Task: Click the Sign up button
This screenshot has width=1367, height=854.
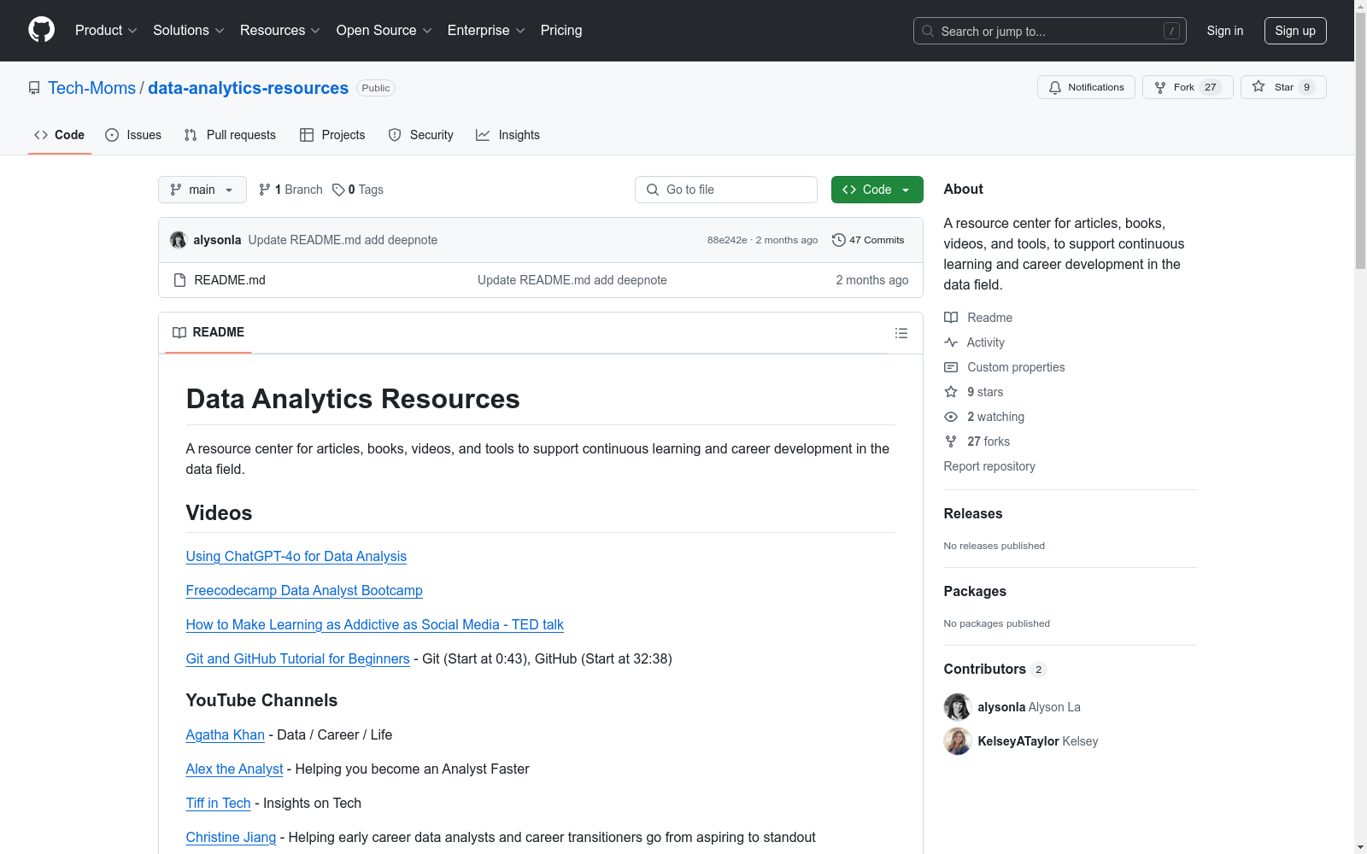Action: coord(1295,31)
